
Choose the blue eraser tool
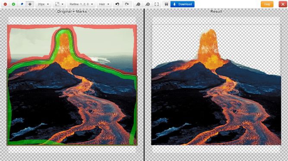click(x=22, y=4)
